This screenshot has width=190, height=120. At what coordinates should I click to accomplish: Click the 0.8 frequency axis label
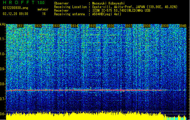3,84
